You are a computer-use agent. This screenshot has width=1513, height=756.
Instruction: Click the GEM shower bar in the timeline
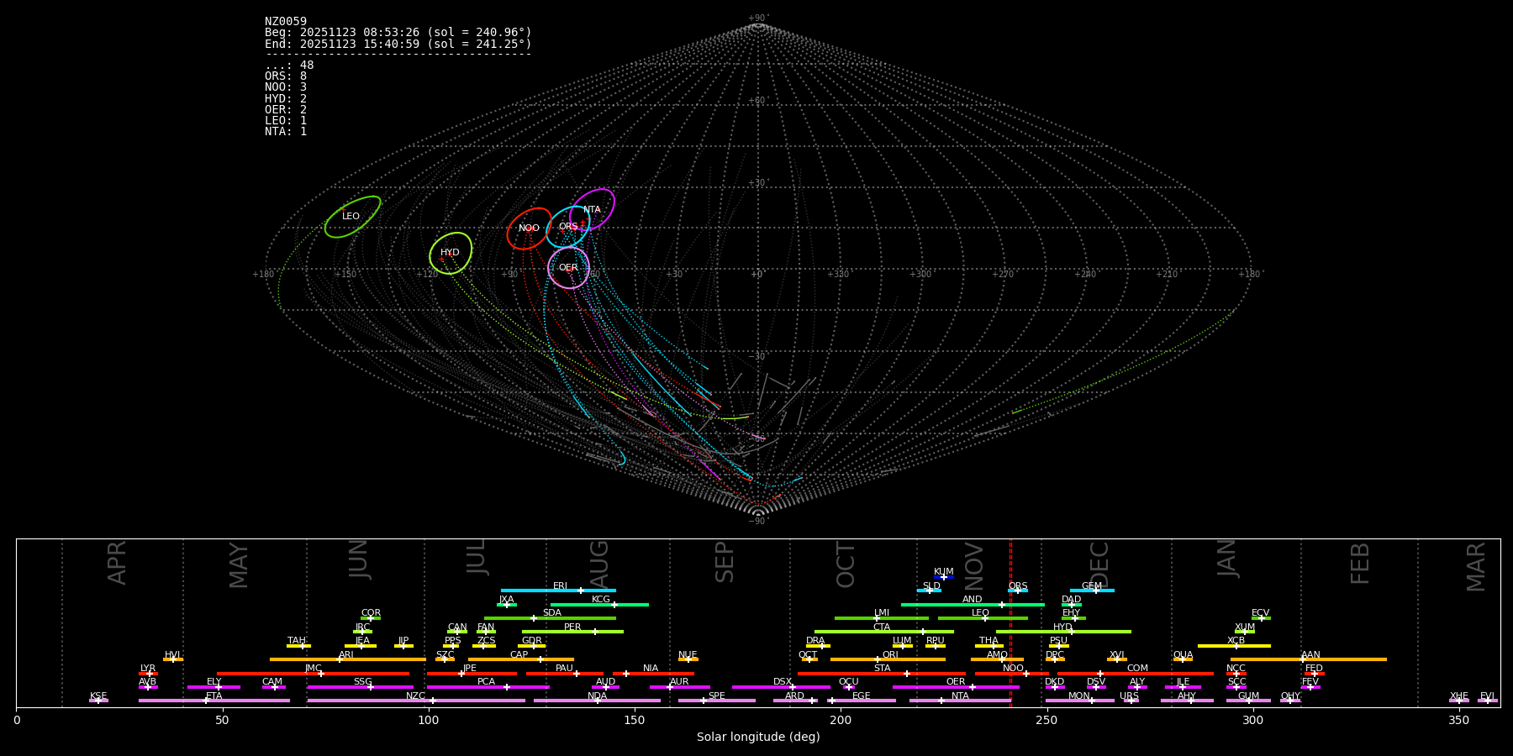coord(1091,591)
